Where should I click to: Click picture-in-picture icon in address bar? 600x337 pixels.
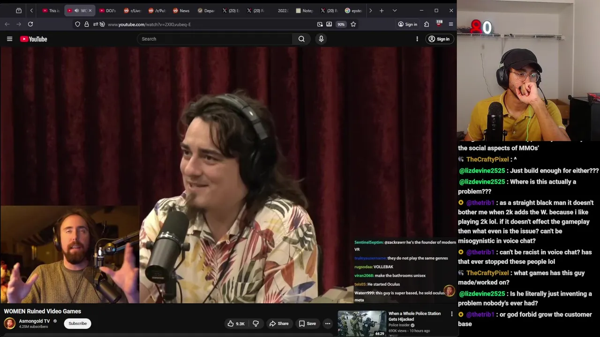(320, 24)
